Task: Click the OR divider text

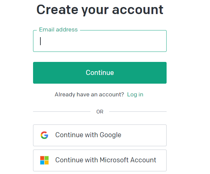Action: pyautogui.click(x=100, y=112)
